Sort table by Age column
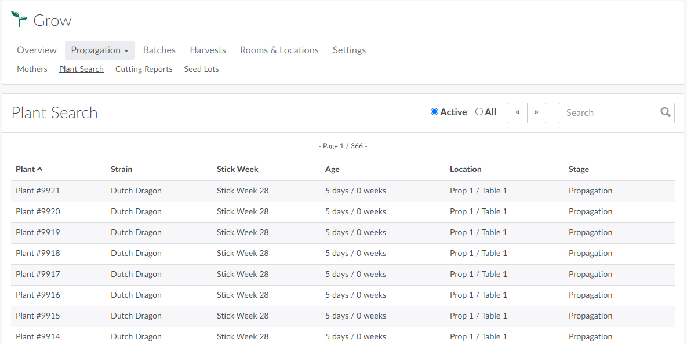Screen dimensions: 687x344 click(332, 169)
